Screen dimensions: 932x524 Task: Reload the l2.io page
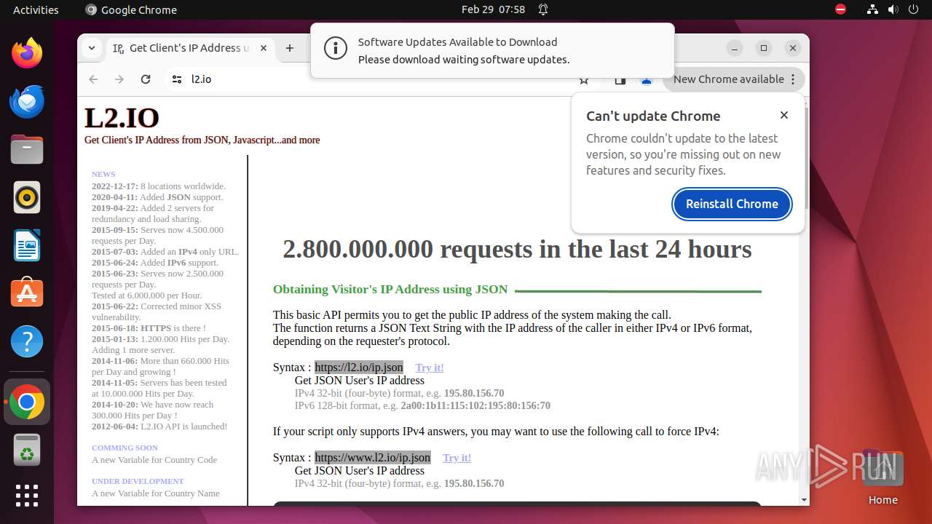(146, 79)
